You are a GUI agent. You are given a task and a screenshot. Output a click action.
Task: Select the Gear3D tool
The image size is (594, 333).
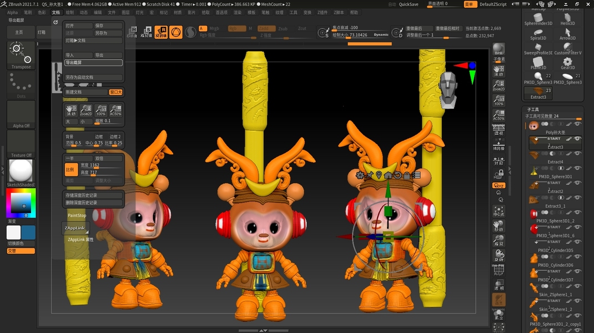[567, 63]
